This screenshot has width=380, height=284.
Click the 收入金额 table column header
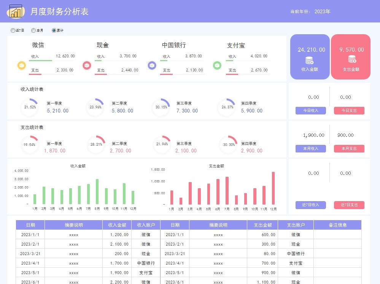pos(117,225)
